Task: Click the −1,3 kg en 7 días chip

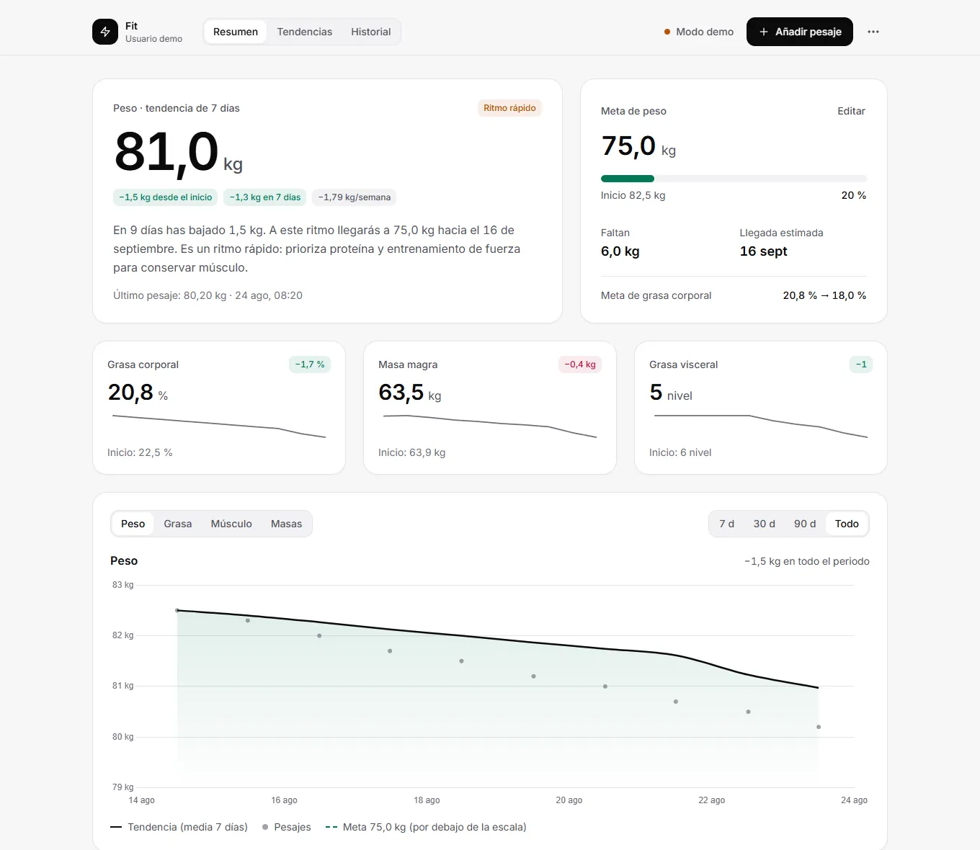Action: pos(265,197)
